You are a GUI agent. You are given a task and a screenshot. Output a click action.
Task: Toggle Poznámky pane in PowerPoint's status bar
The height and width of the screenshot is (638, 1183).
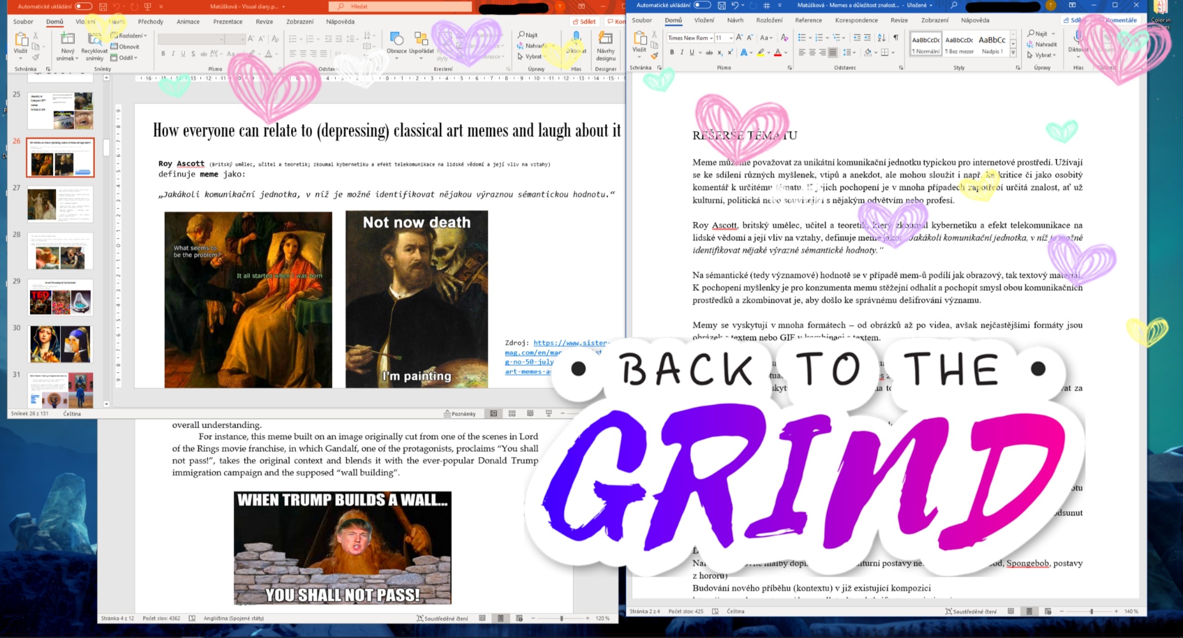tap(460, 413)
